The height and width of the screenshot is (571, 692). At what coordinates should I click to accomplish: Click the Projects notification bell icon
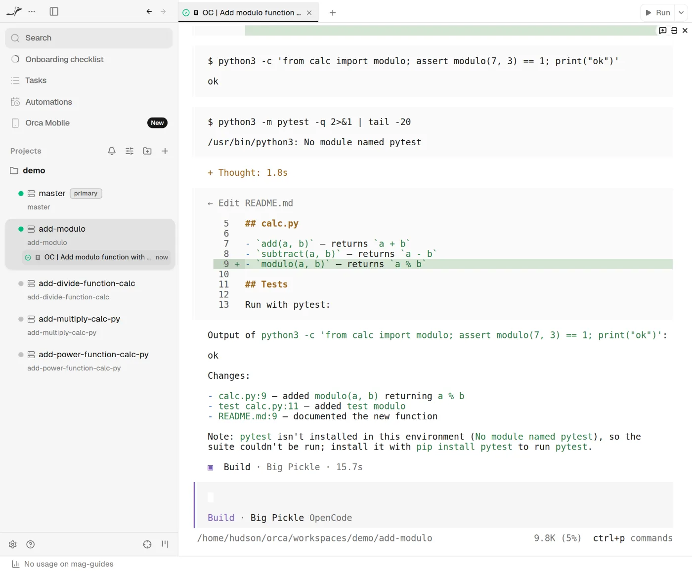(x=112, y=151)
